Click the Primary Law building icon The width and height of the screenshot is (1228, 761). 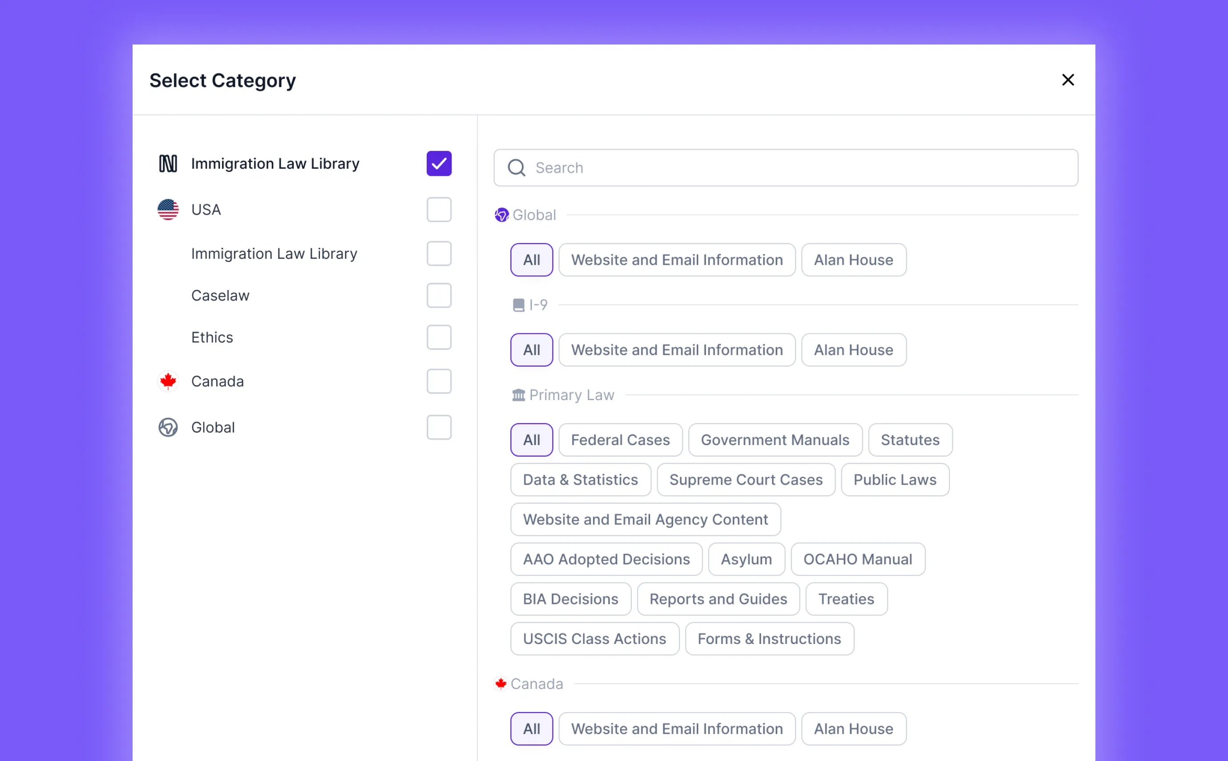(518, 395)
